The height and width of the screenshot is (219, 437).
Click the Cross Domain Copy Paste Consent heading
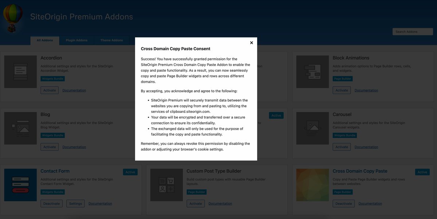176,49
